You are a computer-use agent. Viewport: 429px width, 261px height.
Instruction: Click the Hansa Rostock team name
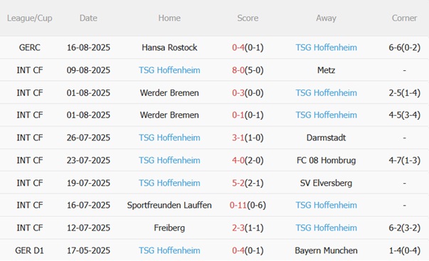(169, 48)
